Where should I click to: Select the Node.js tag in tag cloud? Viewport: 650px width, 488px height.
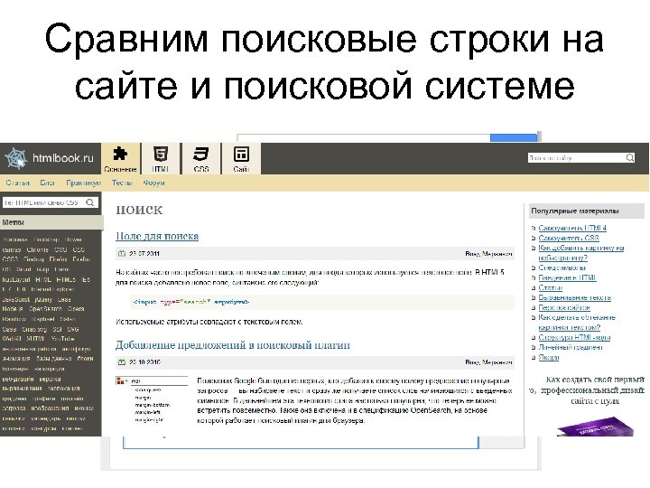(x=13, y=309)
